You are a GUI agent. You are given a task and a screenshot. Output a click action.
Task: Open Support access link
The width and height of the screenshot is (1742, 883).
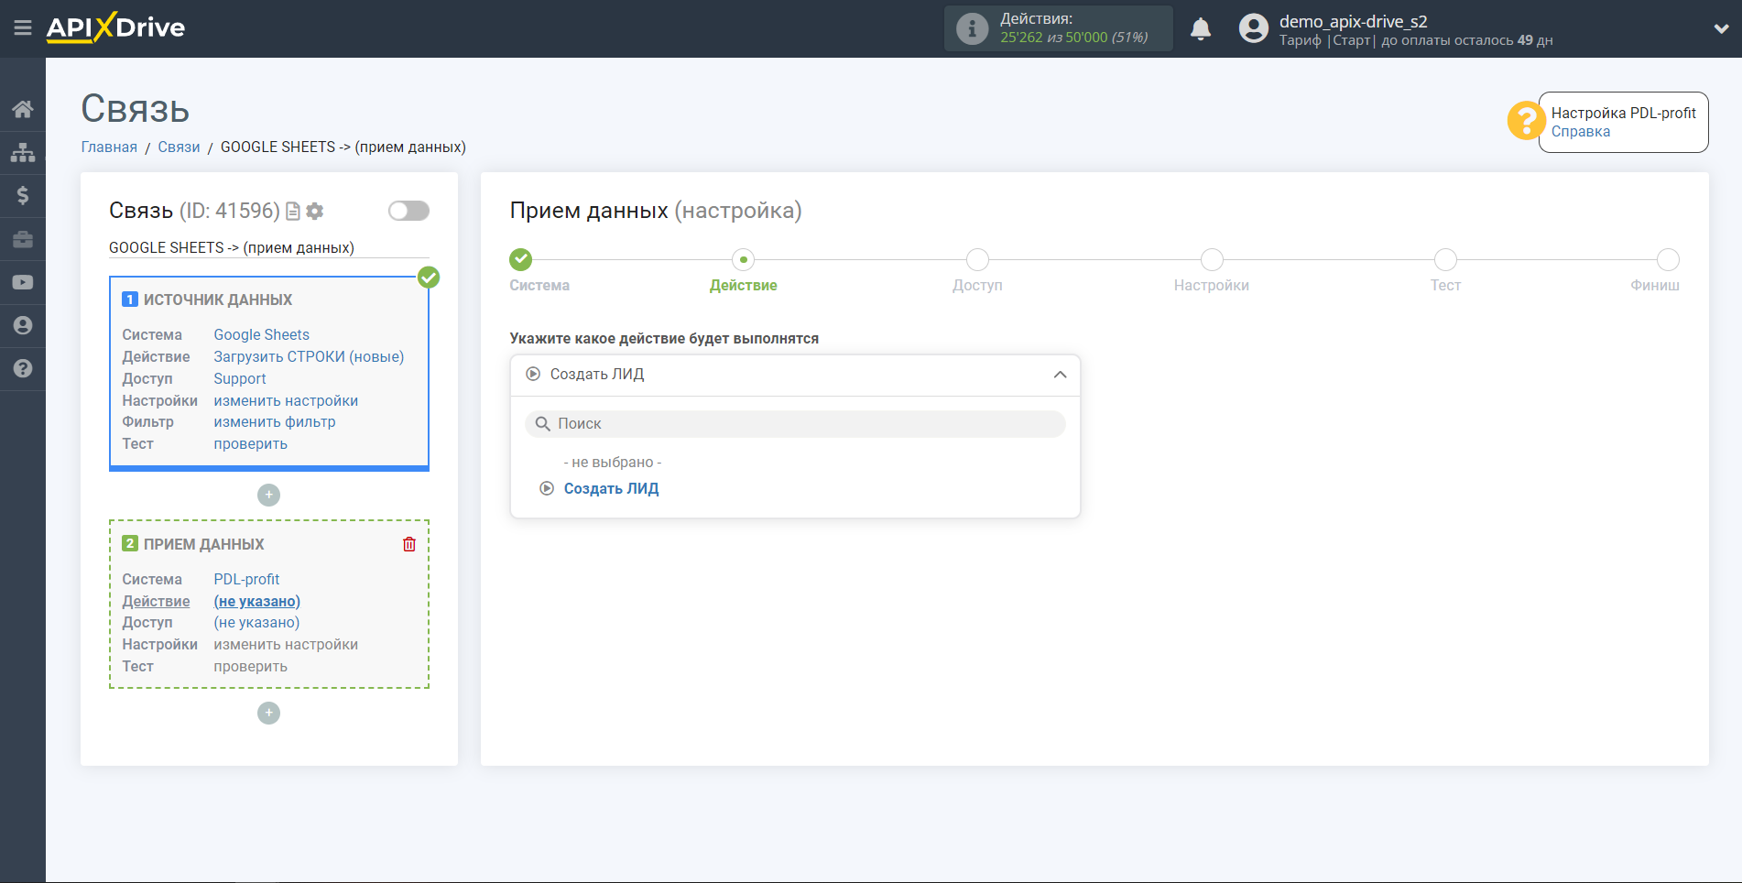click(x=240, y=379)
